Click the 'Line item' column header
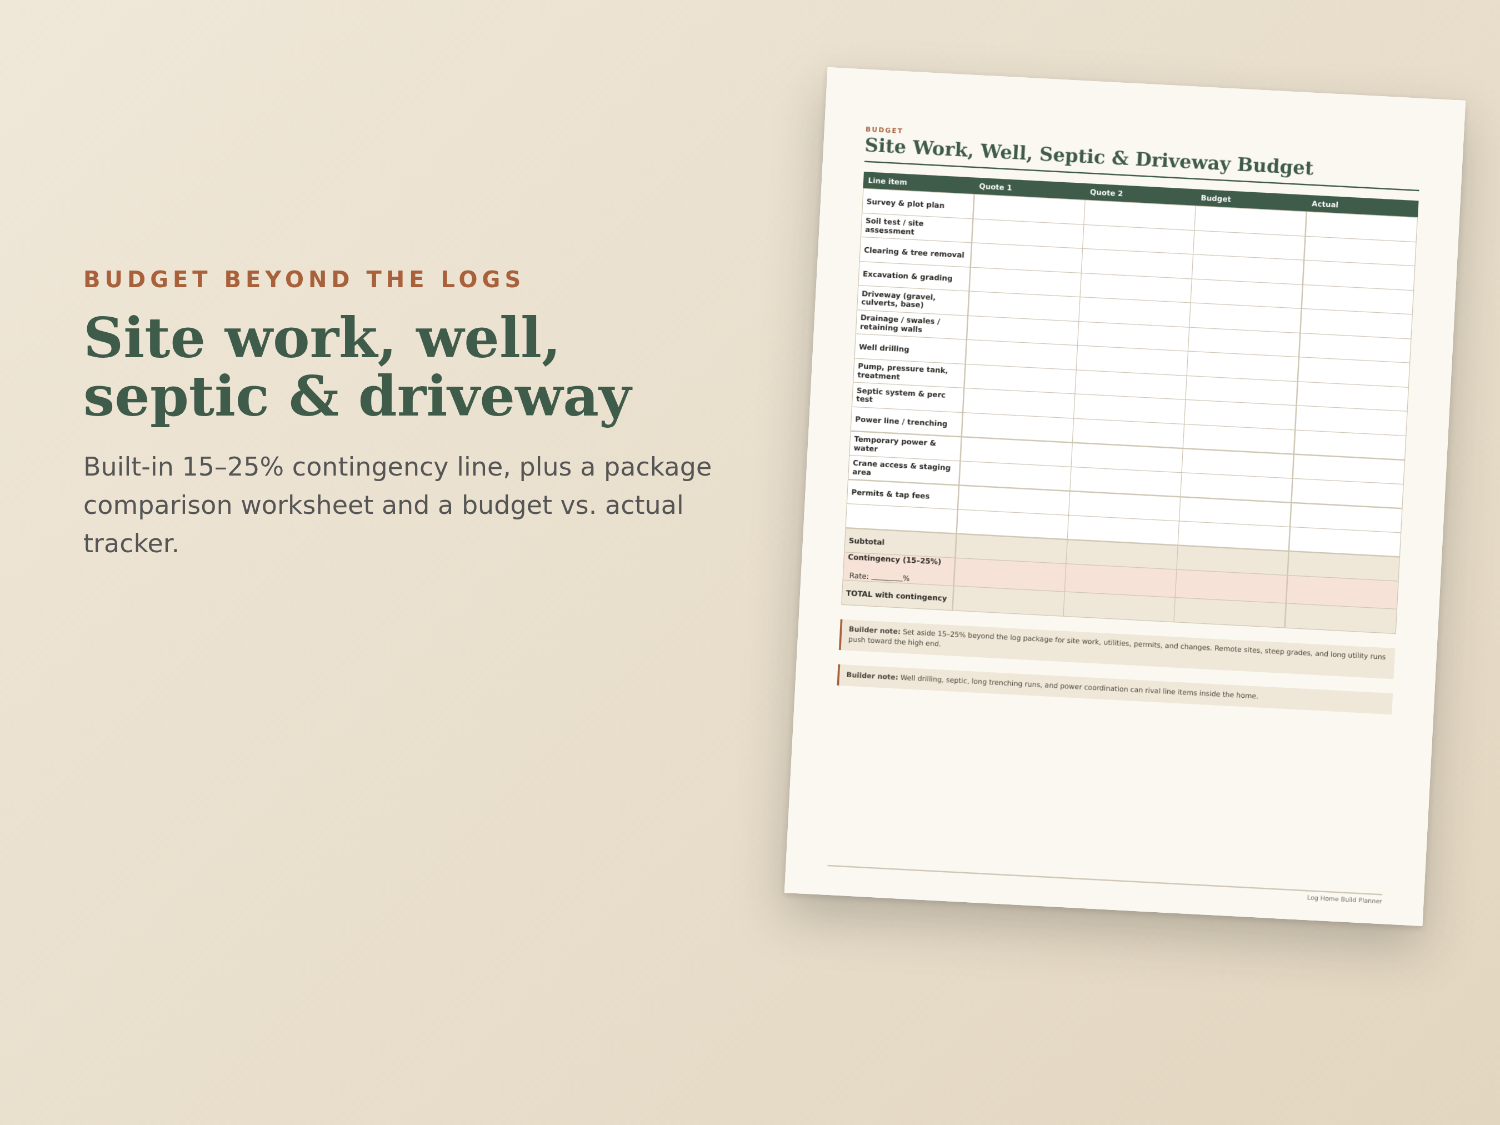This screenshot has height=1125, width=1500. point(888,181)
